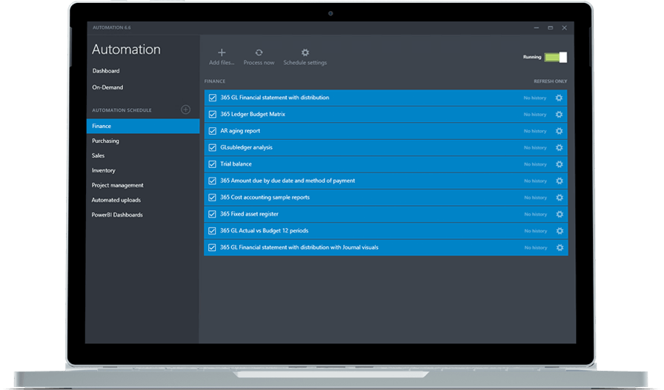The image size is (664, 390).
Task: Uncheck 365 GL Financial statement with distribution checkbox
Action: (213, 98)
